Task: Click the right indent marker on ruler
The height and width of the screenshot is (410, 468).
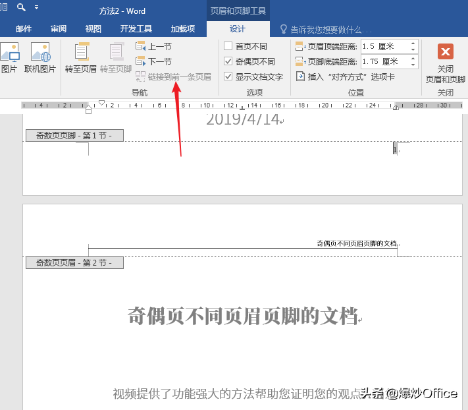Action: (x=396, y=107)
